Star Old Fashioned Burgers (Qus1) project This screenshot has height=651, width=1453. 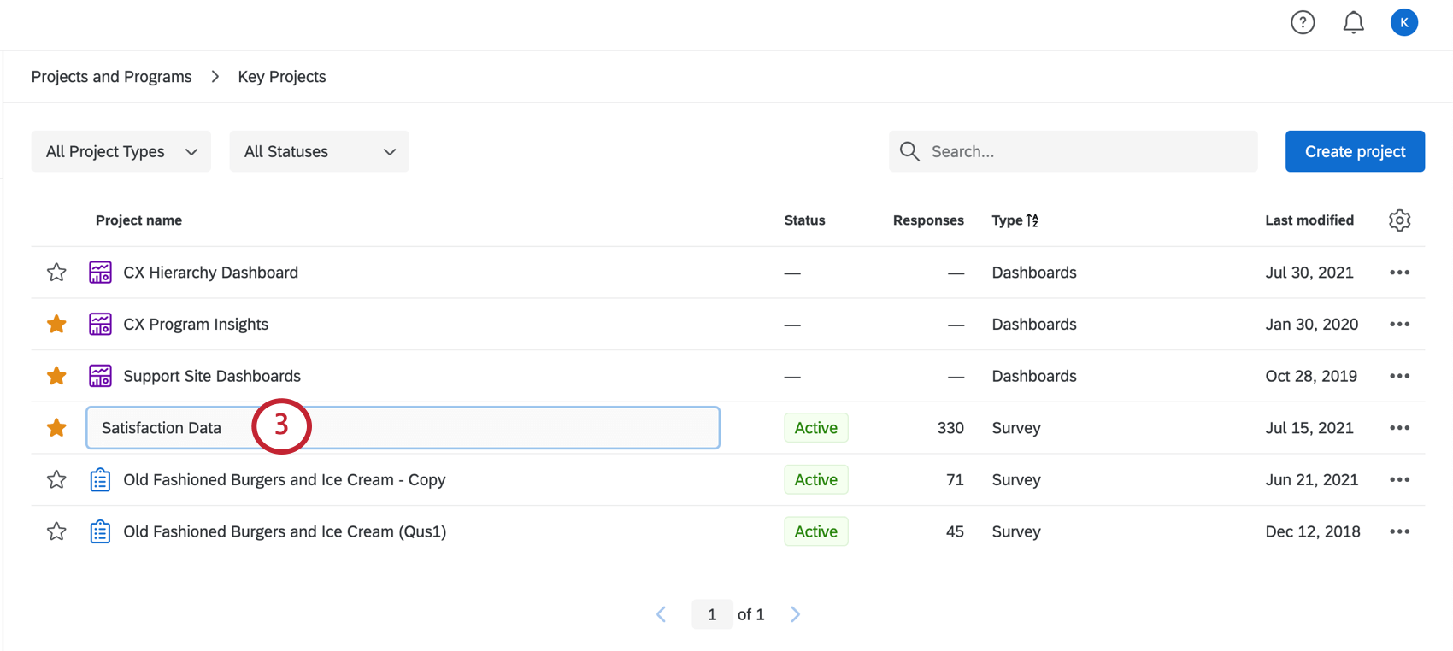pyautogui.click(x=56, y=531)
